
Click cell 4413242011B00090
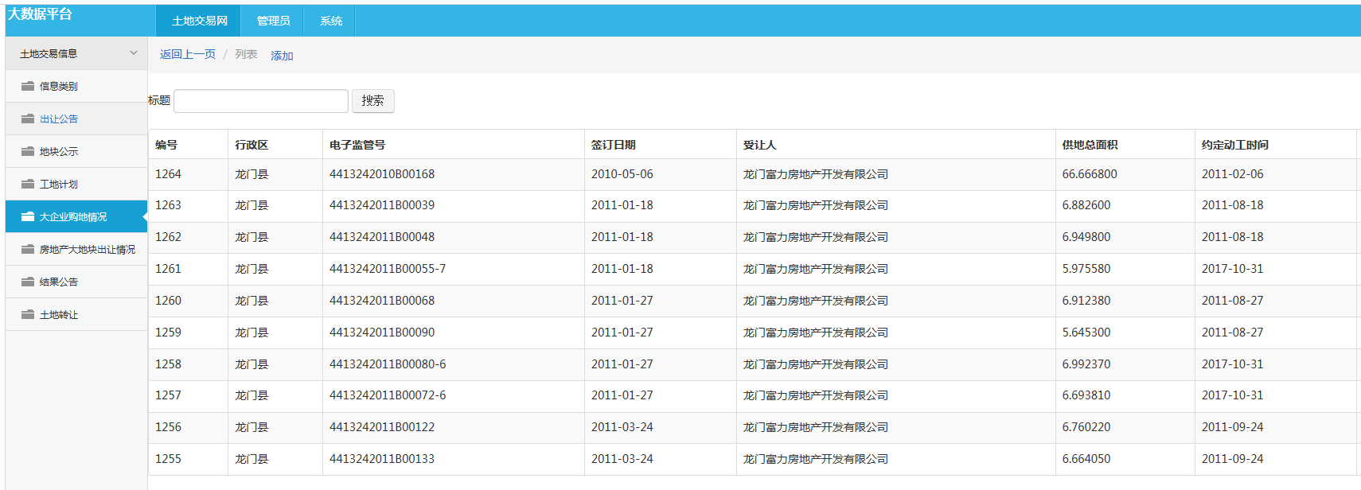[x=382, y=332]
